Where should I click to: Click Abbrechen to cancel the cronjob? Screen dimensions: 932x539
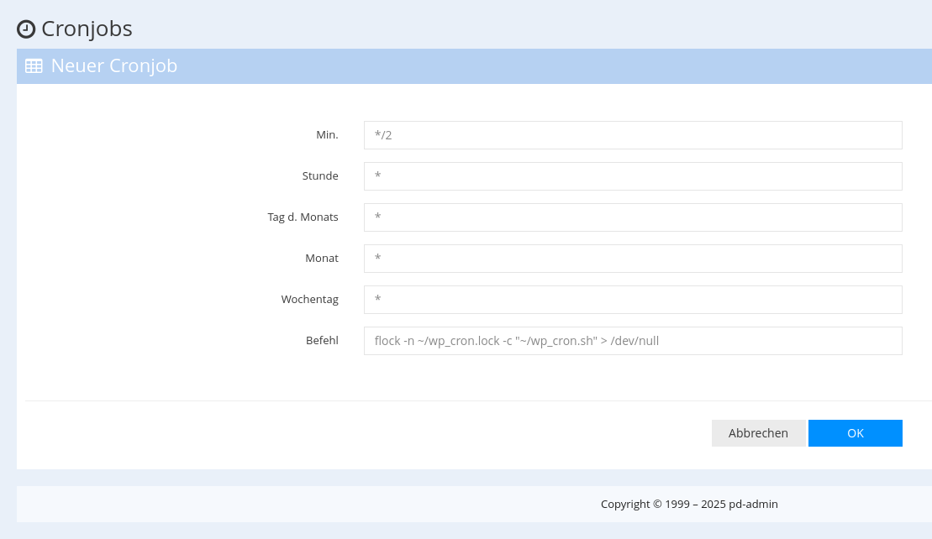[x=758, y=432]
